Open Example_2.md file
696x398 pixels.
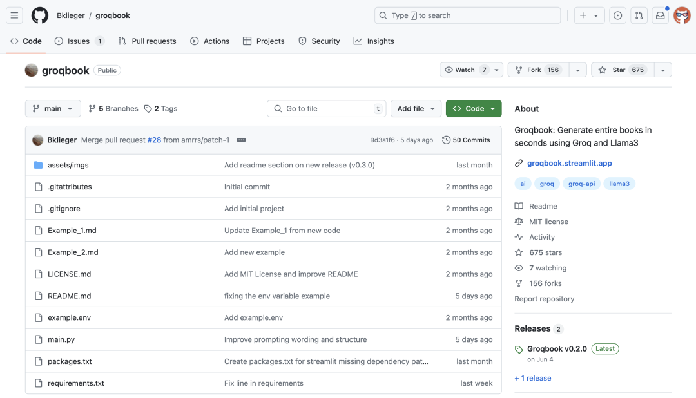(x=73, y=252)
